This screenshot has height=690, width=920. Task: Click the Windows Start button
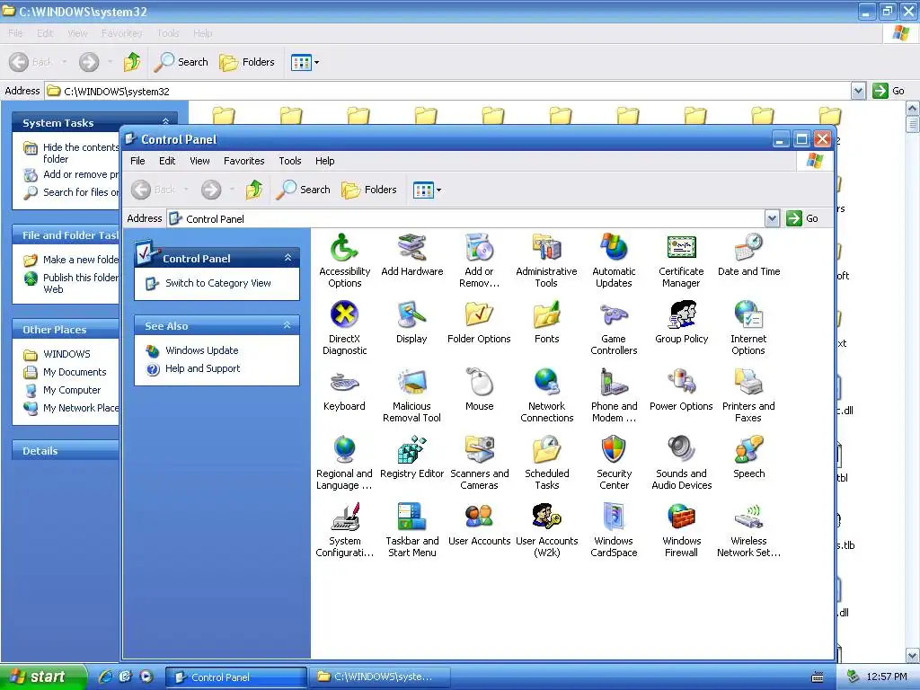pyautogui.click(x=43, y=677)
